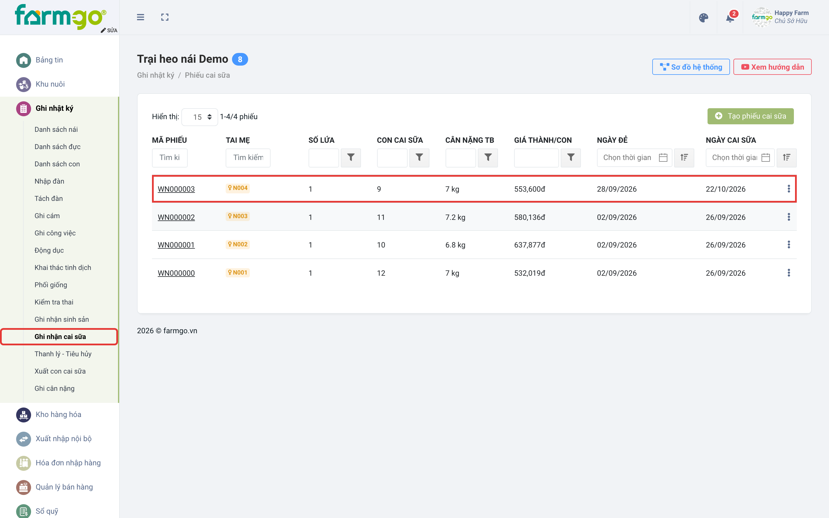Open Bảng tin in sidebar
Screen dimensions: 829x518
(x=49, y=60)
